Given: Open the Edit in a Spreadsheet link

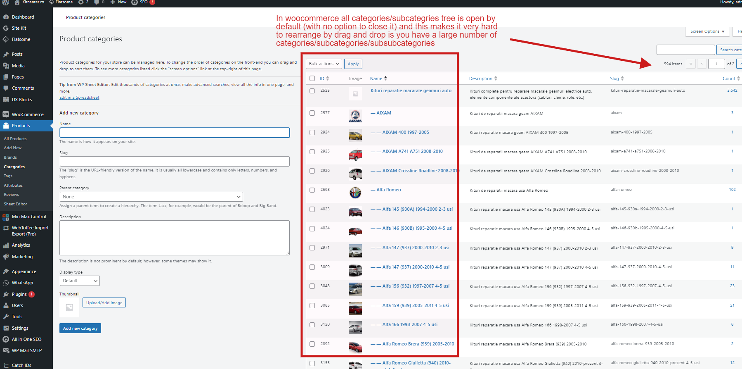Looking at the screenshot, I should (x=79, y=98).
